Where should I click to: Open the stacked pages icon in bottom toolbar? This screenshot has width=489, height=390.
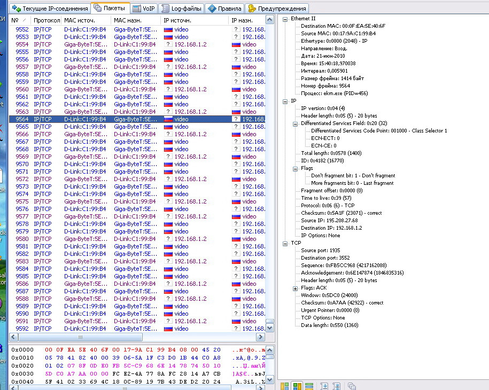coord(352,386)
